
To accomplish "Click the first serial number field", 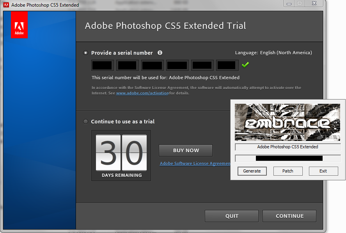I will pos(102,65).
